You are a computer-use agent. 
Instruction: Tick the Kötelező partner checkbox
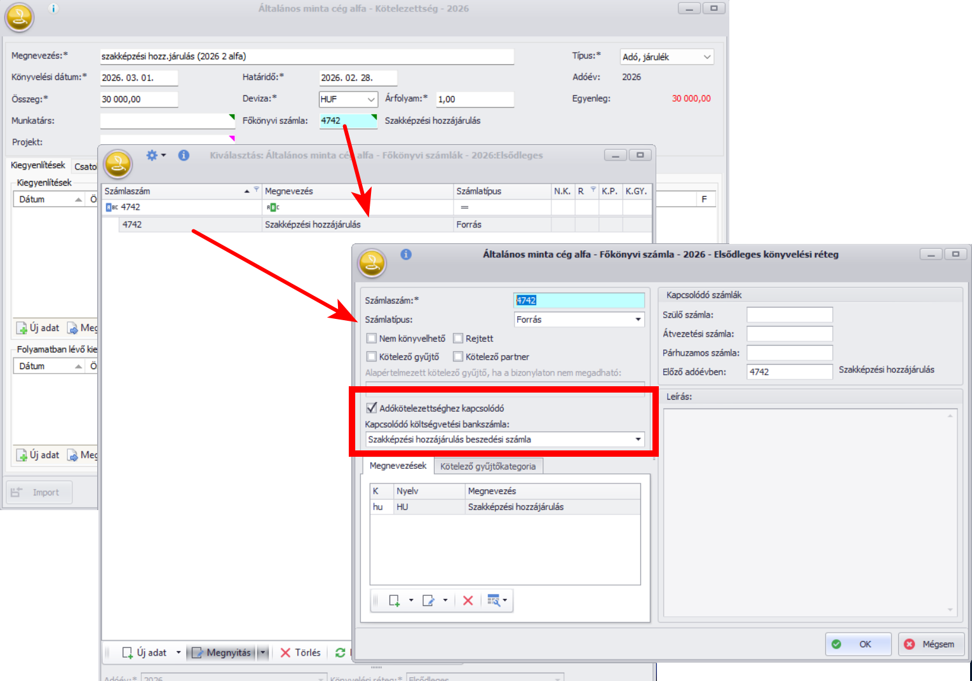pyautogui.click(x=458, y=357)
